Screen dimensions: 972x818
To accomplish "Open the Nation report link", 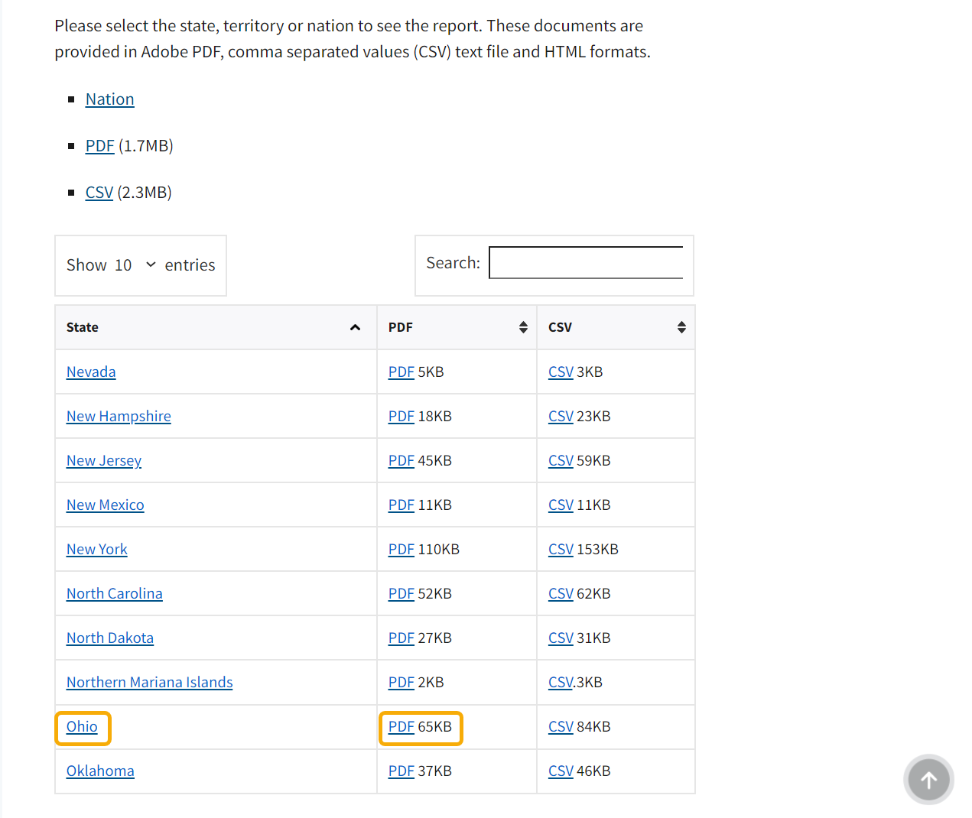I will click(x=109, y=99).
